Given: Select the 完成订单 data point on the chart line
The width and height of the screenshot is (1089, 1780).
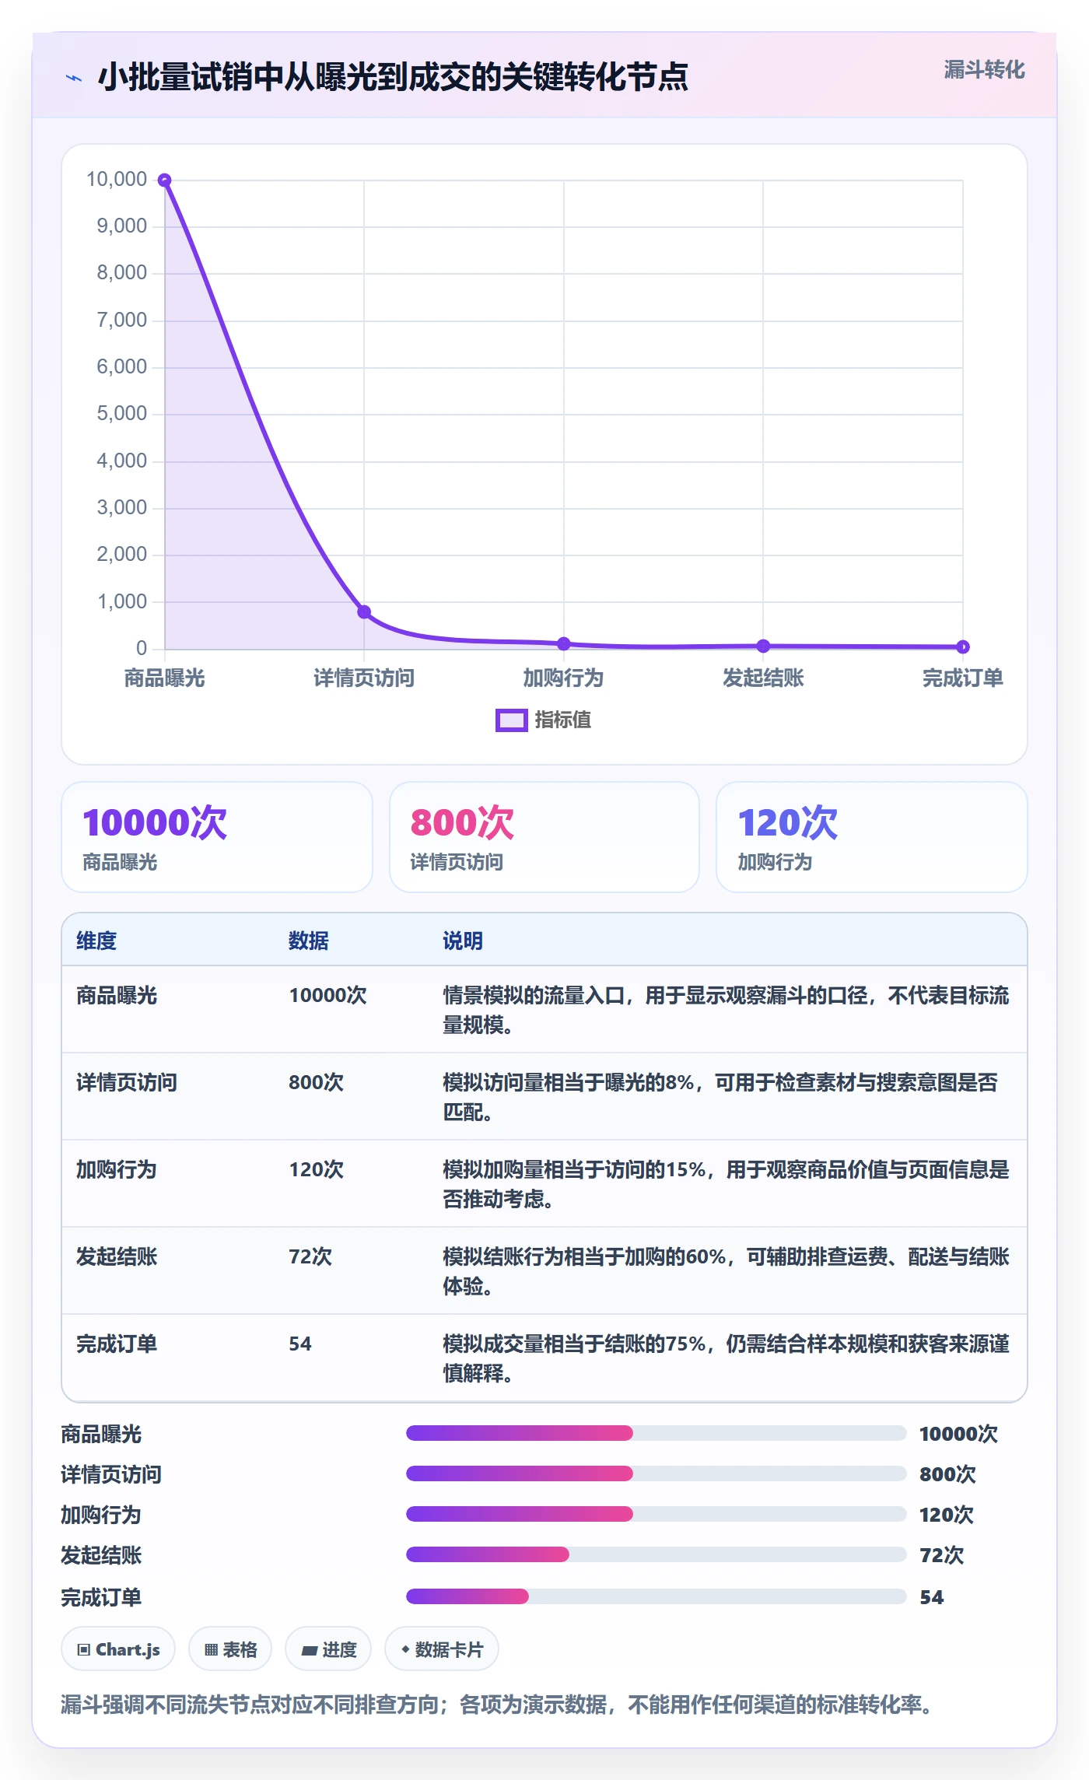Looking at the screenshot, I should coord(963,646).
